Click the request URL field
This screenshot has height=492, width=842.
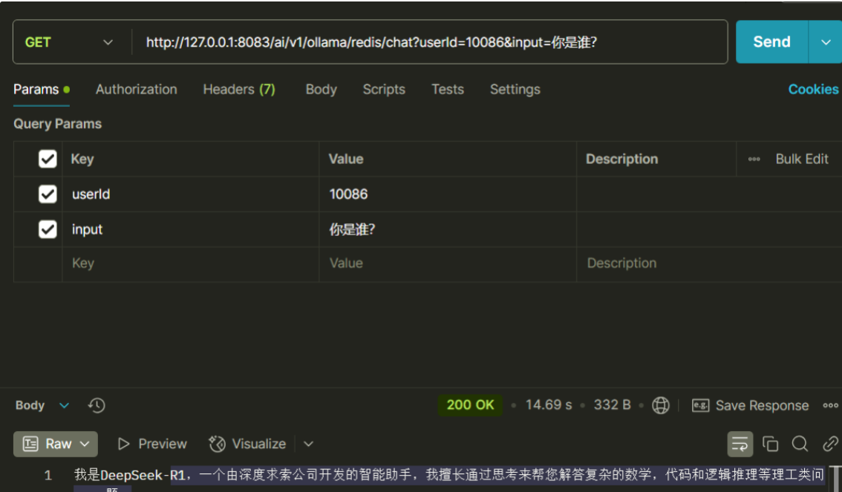tap(429, 42)
